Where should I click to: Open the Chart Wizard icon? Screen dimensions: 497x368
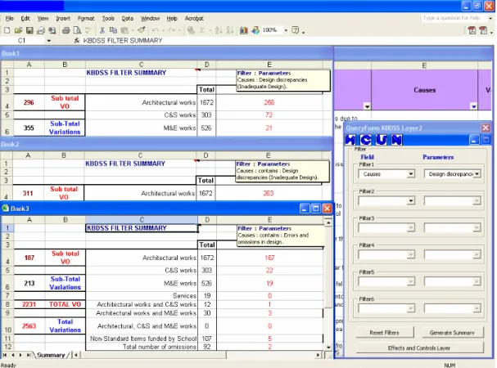coord(243,30)
